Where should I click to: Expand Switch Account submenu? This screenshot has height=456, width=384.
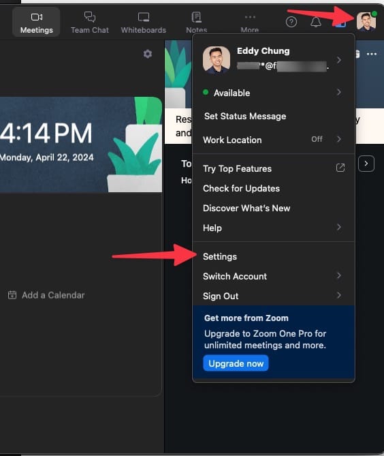273,276
